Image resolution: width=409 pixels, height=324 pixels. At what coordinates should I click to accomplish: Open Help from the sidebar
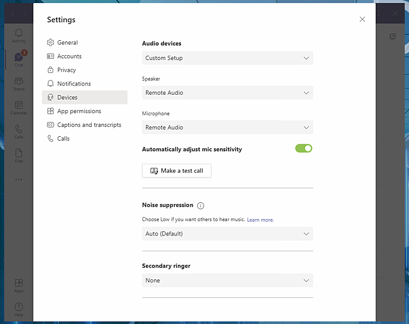pyautogui.click(x=18, y=308)
